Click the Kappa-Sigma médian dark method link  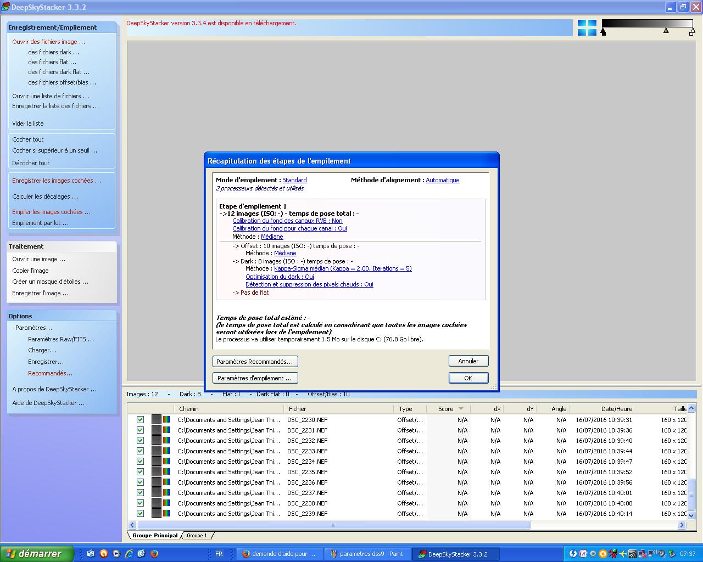pyautogui.click(x=343, y=268)
